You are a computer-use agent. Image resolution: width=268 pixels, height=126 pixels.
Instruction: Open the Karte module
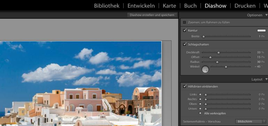tap(170, 6)
